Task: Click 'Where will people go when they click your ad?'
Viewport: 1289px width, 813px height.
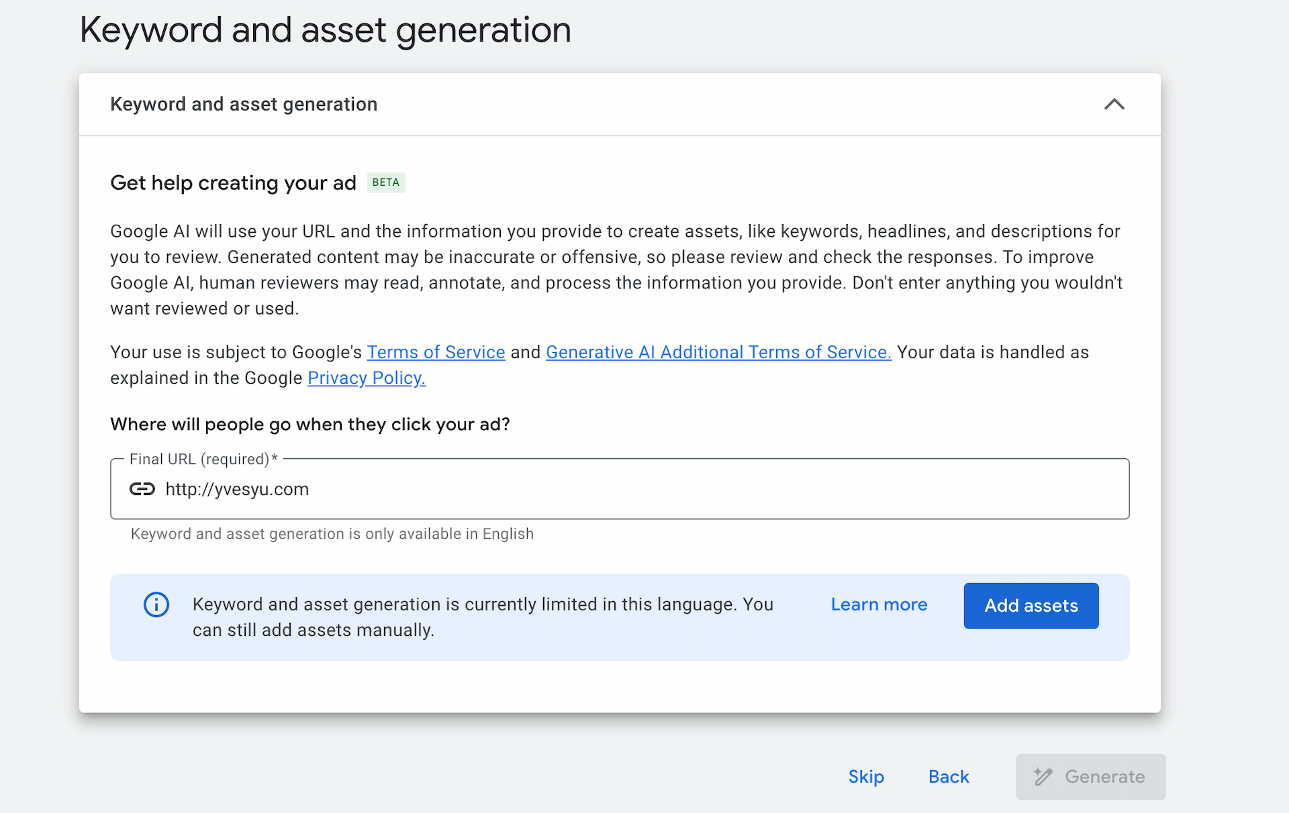Action: point(310,425)
